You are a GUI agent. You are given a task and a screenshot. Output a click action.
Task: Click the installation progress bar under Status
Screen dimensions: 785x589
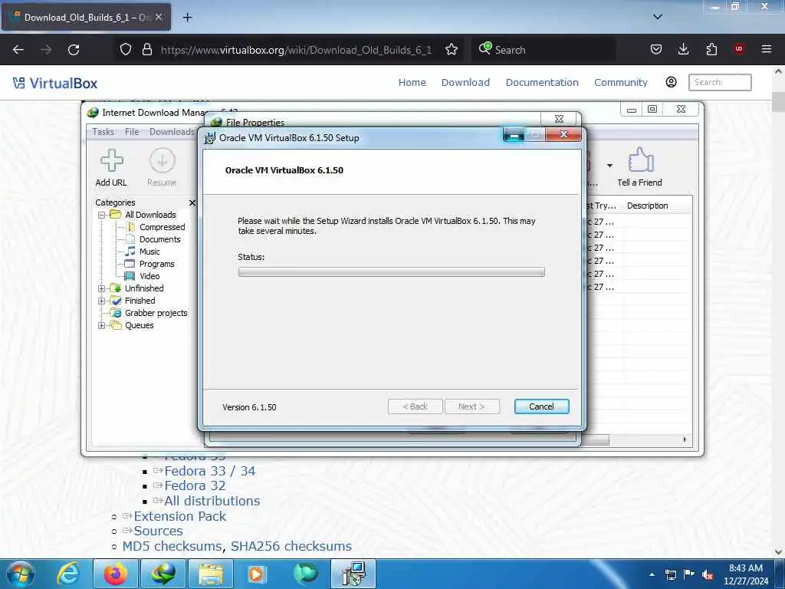click(391, 272)
